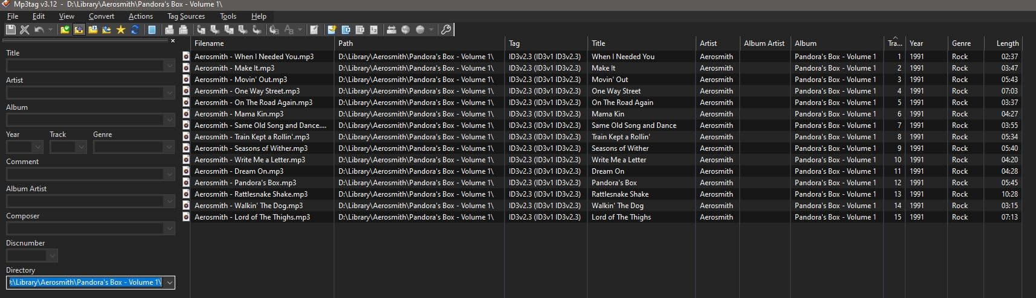Image resolution: width=1036 pixels, height=298 pixels.
Task: Expand the Album field dropdown
Action: click(169, 120)
